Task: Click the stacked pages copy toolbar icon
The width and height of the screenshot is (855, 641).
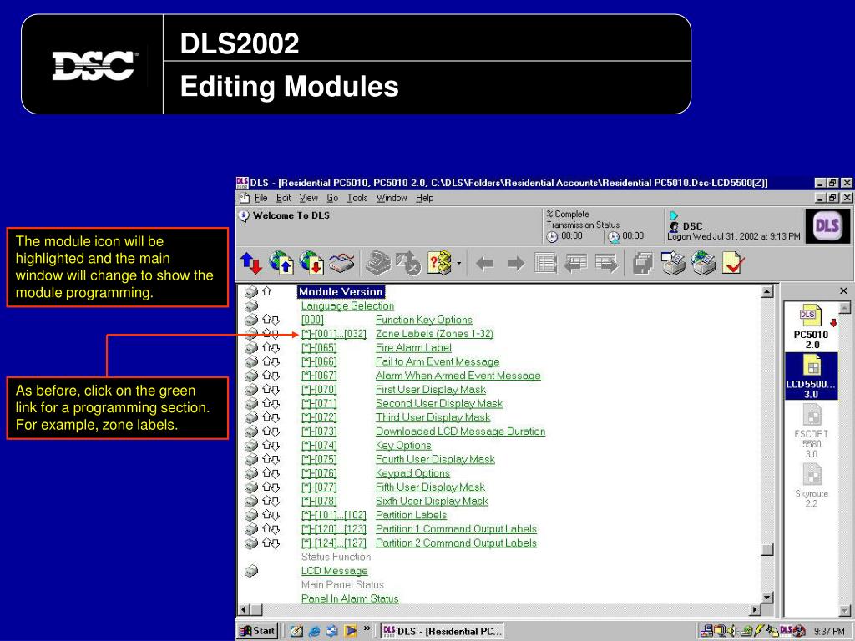Action: point(643,263)
